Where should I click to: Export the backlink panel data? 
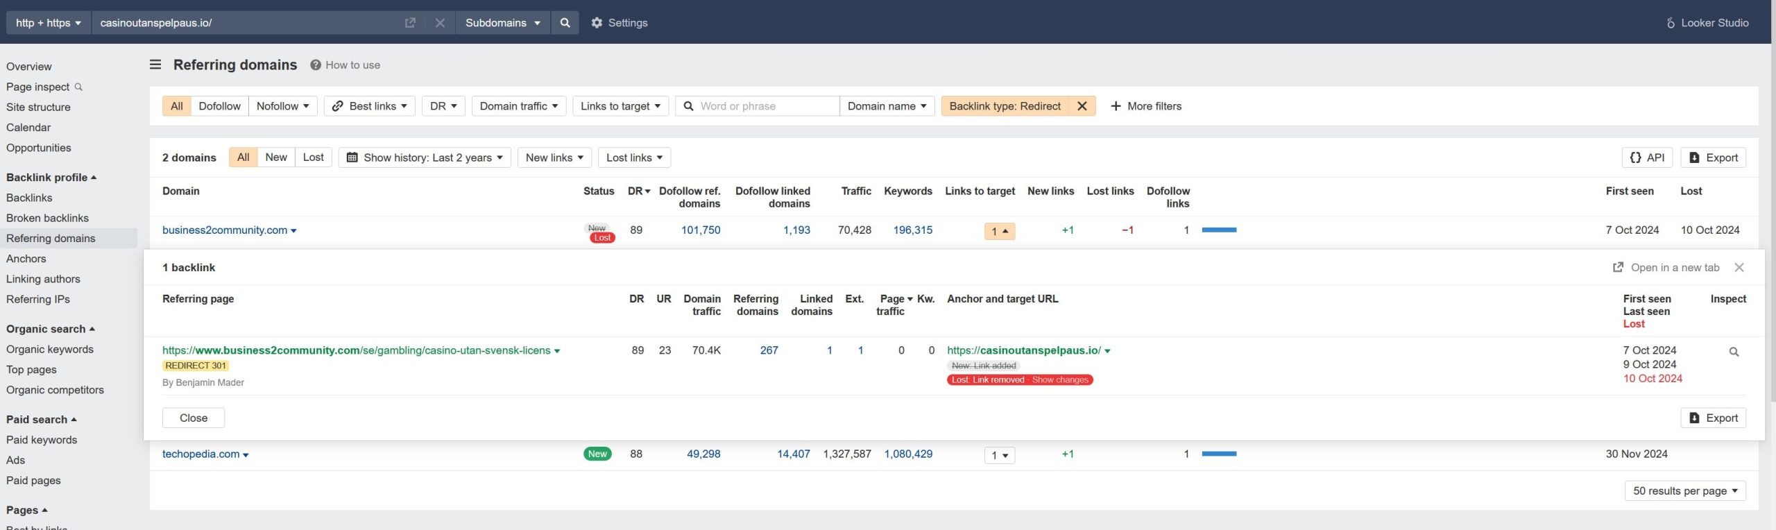pyautogui.click(x=1713, y=418)
